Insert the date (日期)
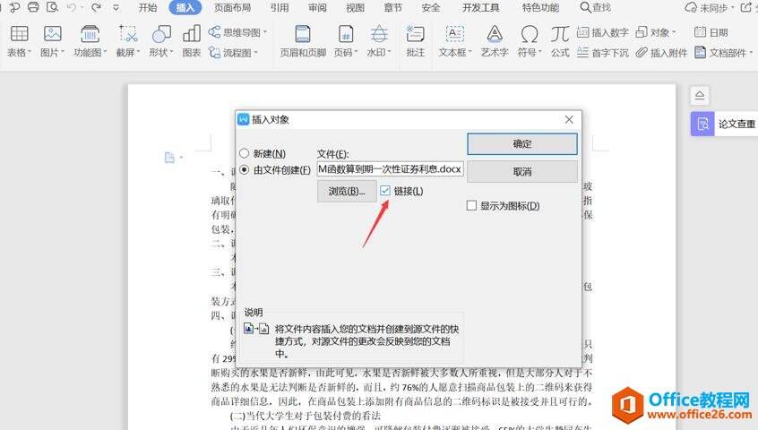Screen dimensions: 758x430 [x=711, y=32]
